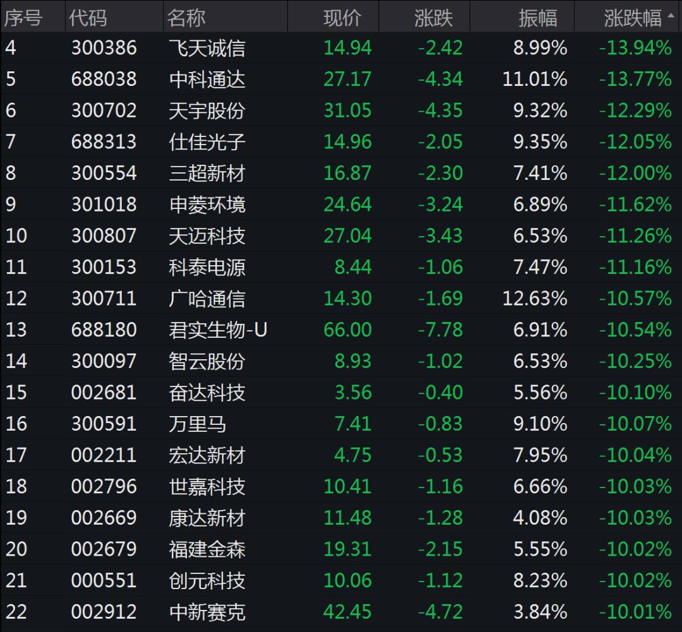This screenshot has width=682, height=632.
Task: Select stock name 飞天诚信
Action: (207, 48)
